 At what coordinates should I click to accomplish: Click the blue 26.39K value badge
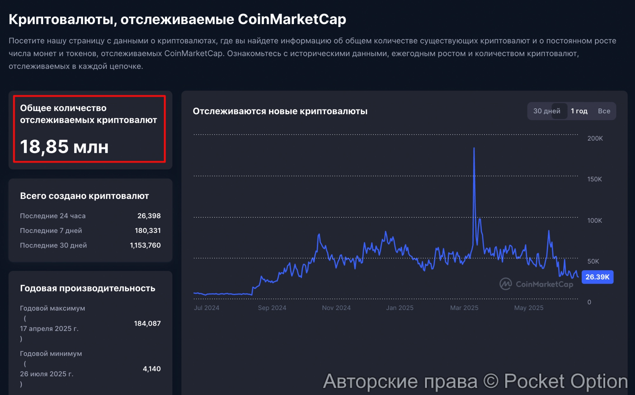597,277
